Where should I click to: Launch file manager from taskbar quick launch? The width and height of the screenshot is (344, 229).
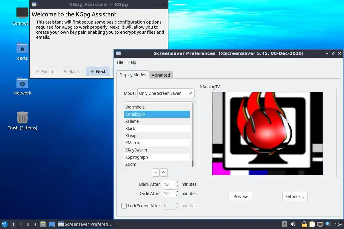[x=43, y=224]
